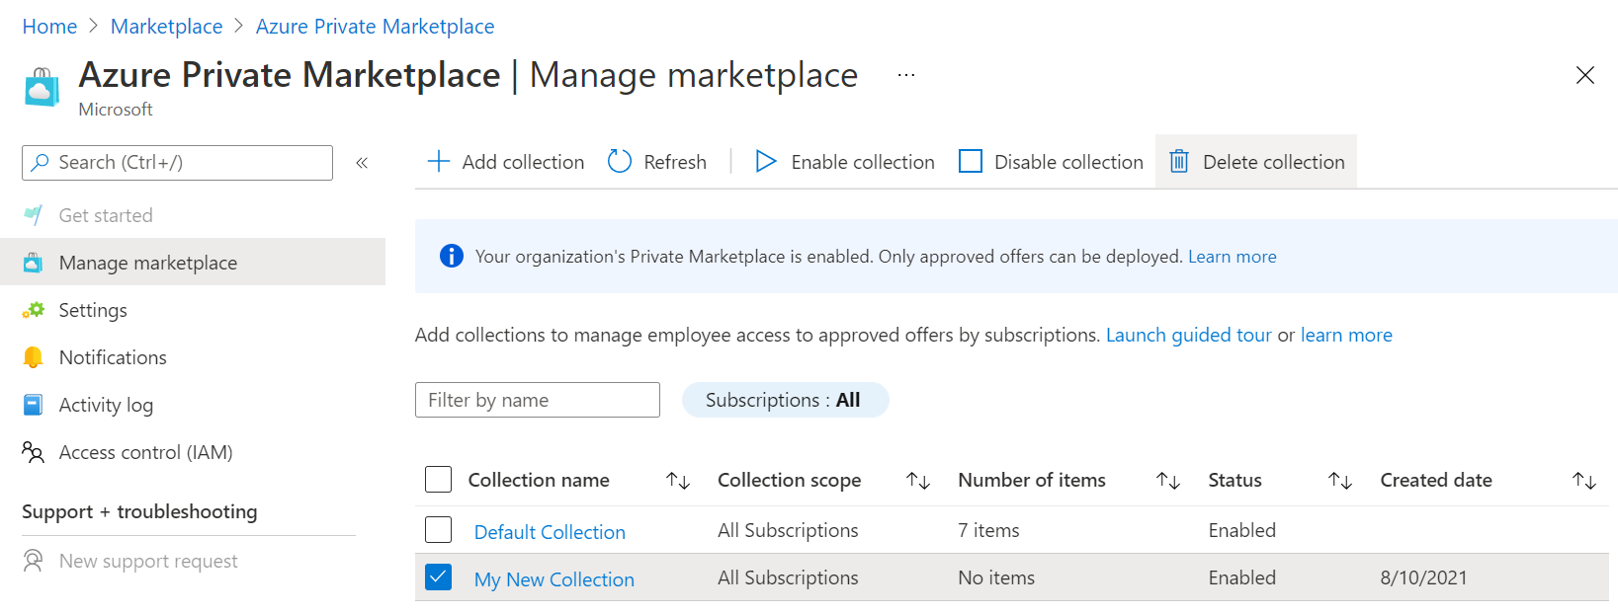Check the Default Collection row checkbox
This screenshot has height=615, width=1618.
point(438,530)
